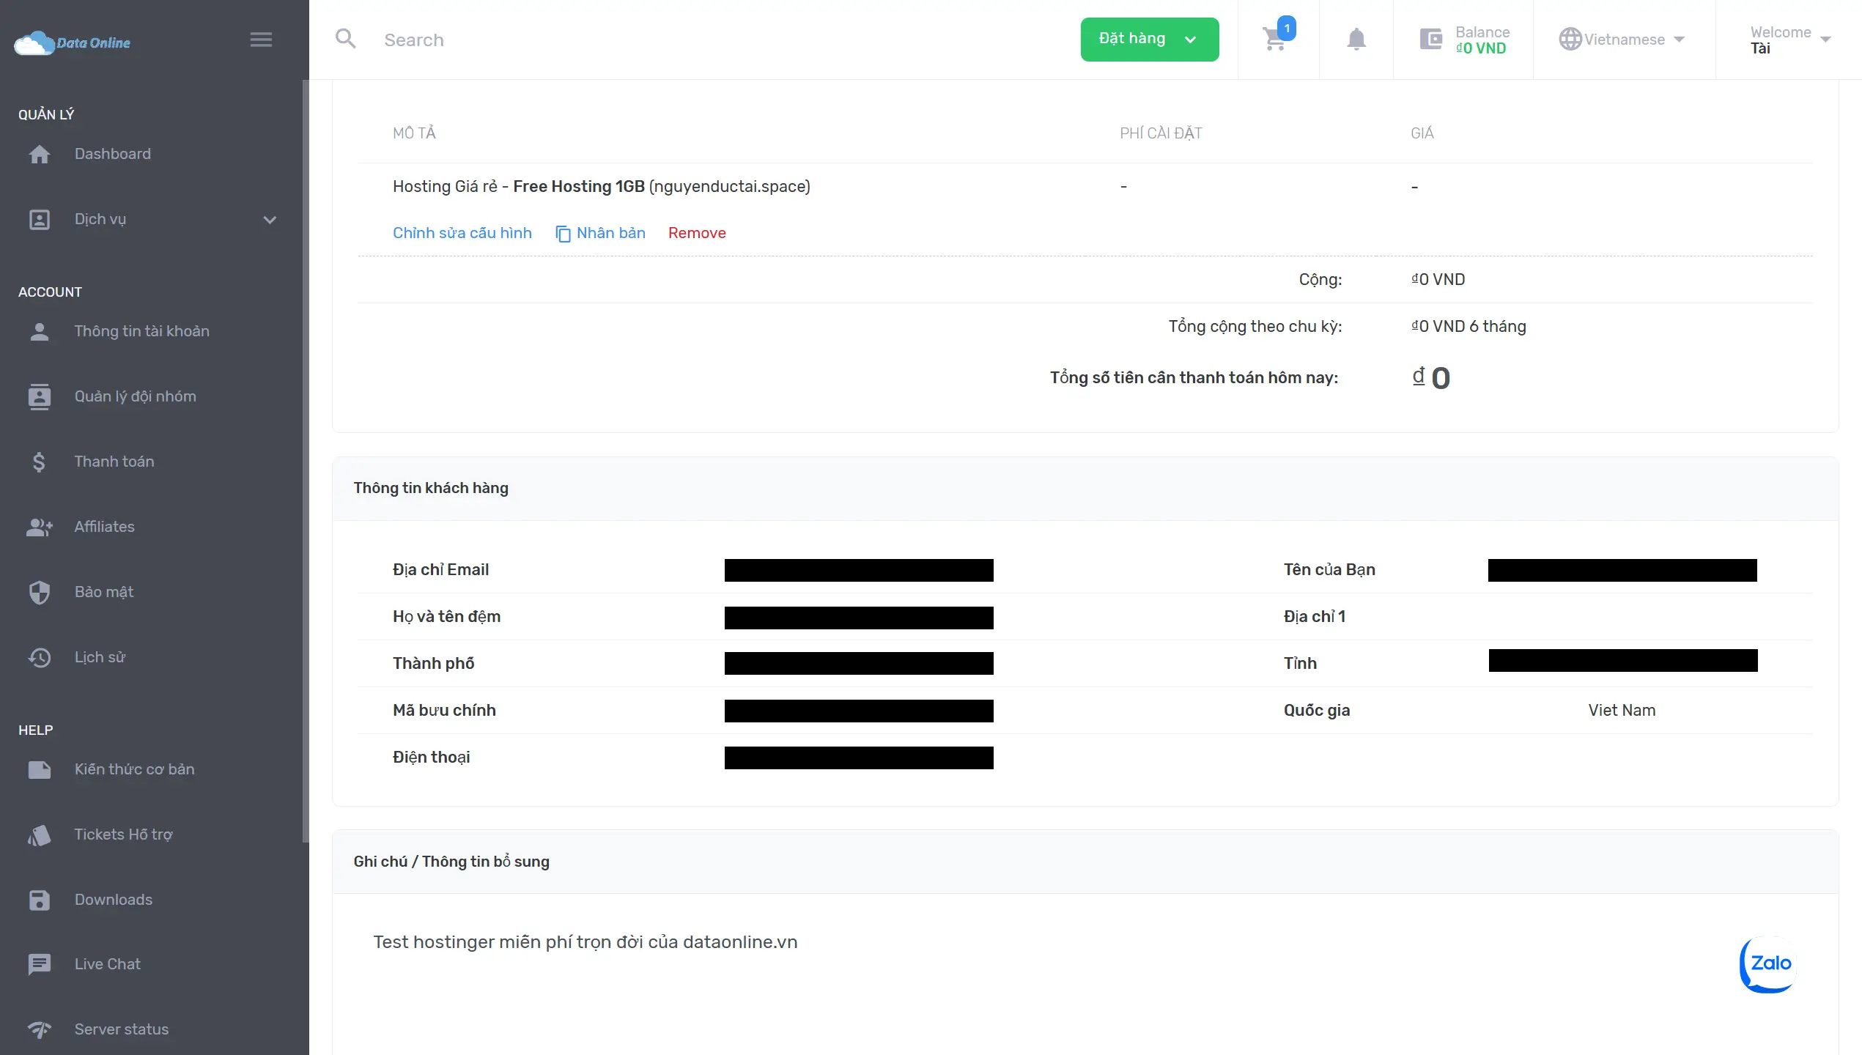Open Zalo chat floating button
The height and width of the screenshot is (1055, 1862).
(x=1768, y=964)
